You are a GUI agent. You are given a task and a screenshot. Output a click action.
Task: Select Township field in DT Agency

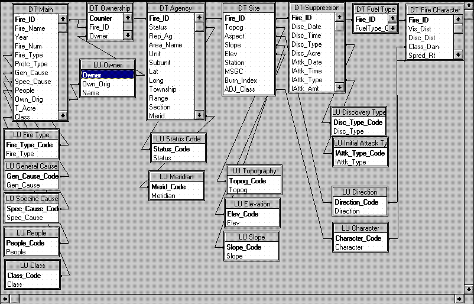[x=163, y=89]
